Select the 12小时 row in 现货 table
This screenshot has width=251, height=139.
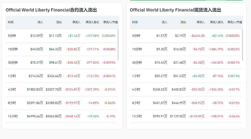(137, 116)
